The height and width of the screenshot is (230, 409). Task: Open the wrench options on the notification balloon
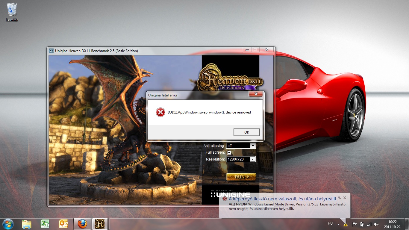(x=339, y=198)
